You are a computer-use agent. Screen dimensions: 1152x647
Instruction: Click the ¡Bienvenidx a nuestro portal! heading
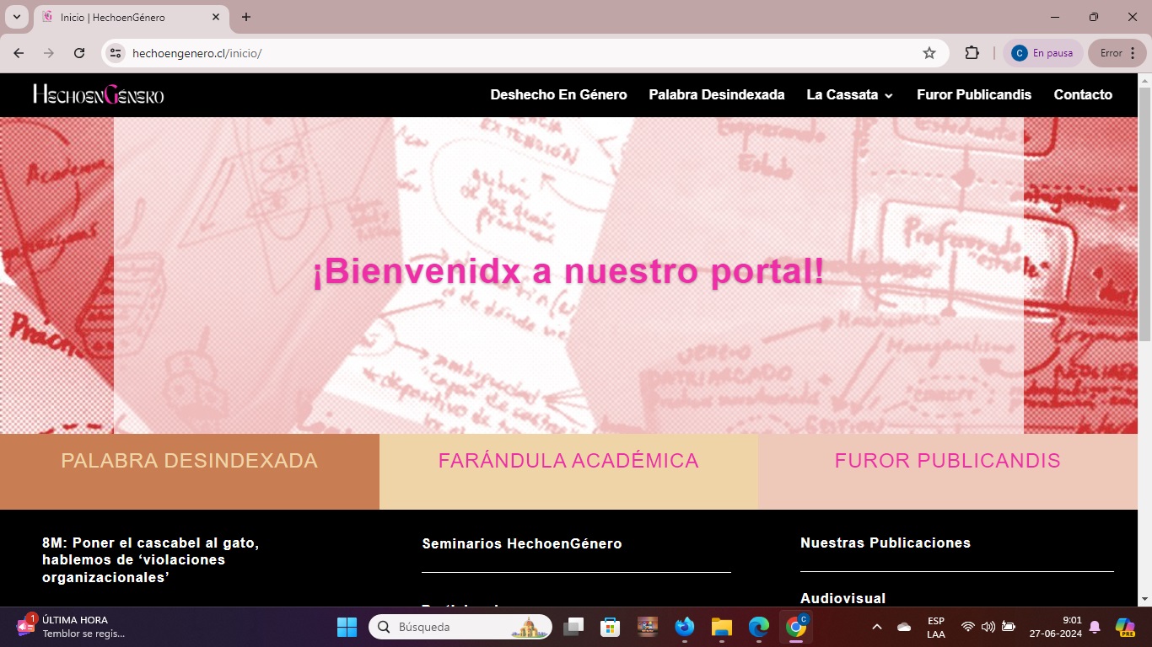[568, 272]
